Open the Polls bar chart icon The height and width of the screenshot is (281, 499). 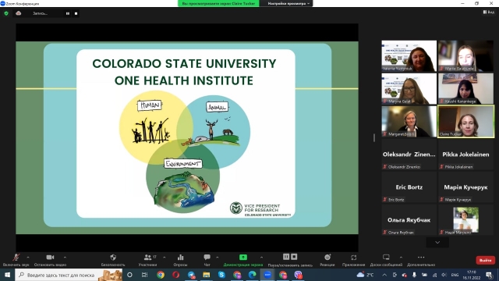[180, 257]
